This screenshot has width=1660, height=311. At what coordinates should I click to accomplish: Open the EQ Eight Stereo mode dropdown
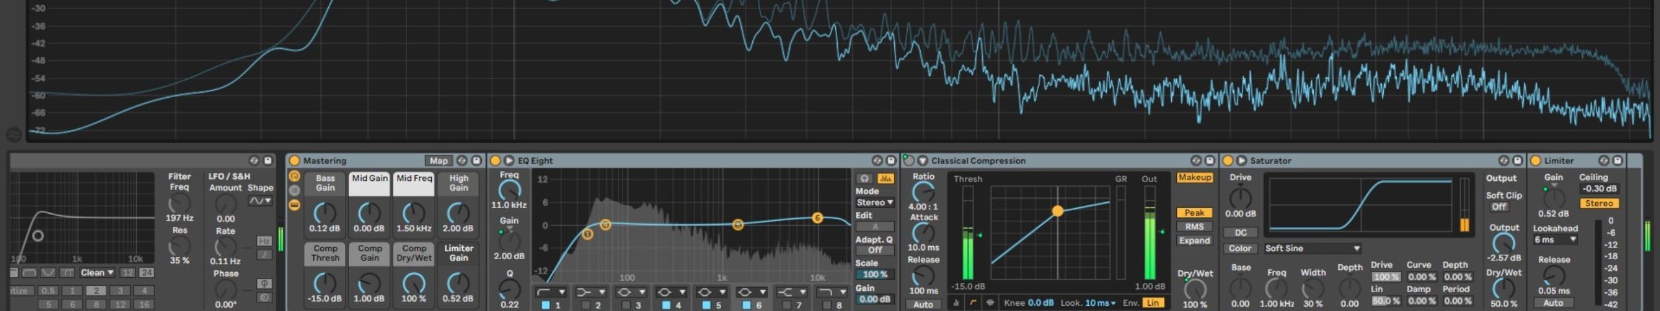coord(874,203)
